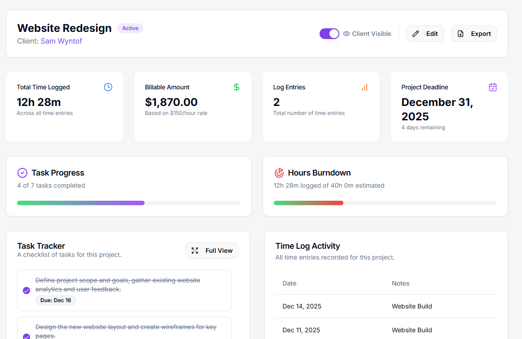This screenshot has height=339, width=522.
Task: Click the December 31, 2025 deadline
Action: pos(437,109)
